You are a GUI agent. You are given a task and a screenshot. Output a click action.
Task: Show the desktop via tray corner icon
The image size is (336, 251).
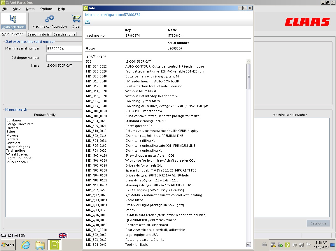tap(332, 245)
